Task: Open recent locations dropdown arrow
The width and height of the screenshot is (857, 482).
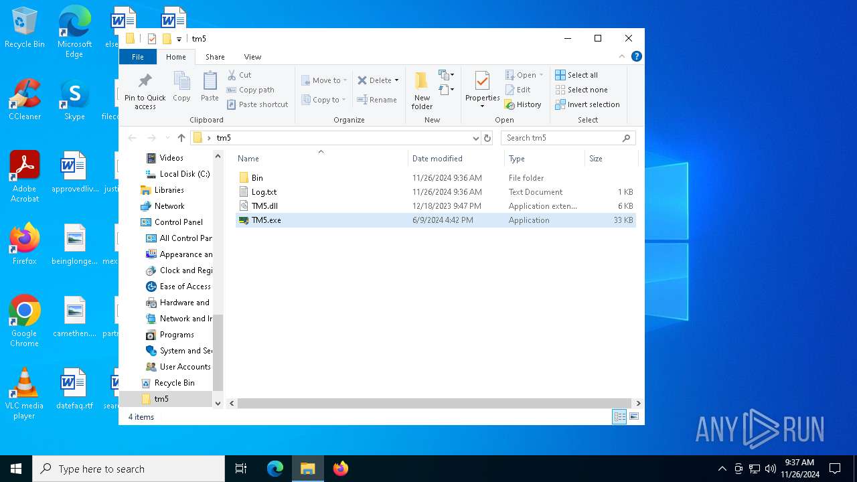Action: pos(167,138)
